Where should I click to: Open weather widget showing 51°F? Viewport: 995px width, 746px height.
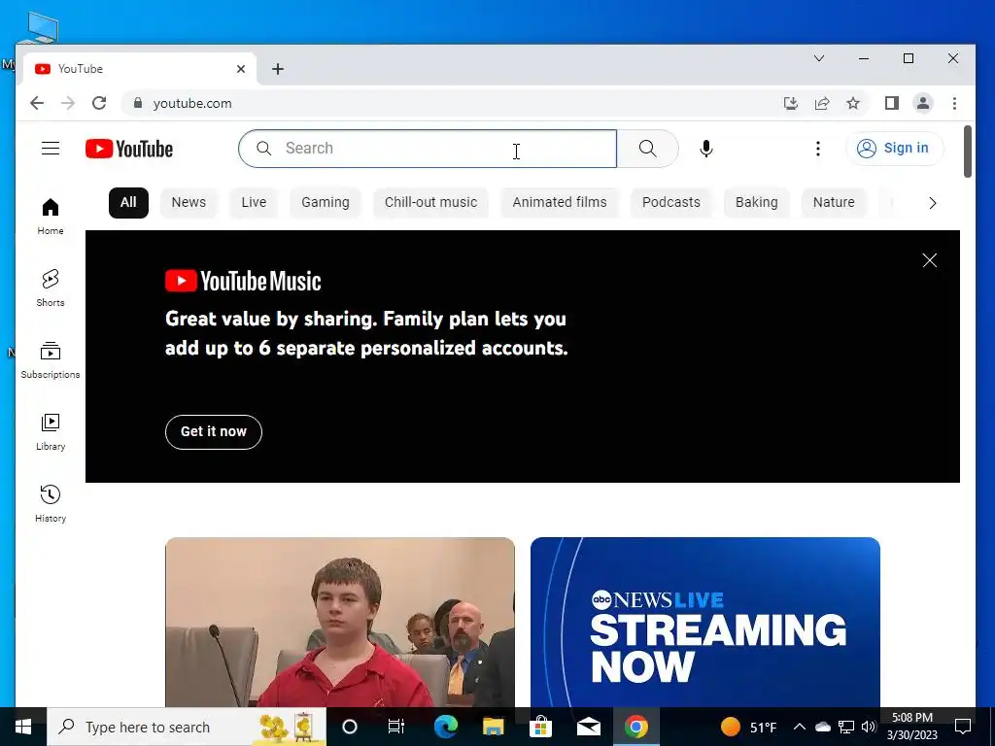(749, 727)
